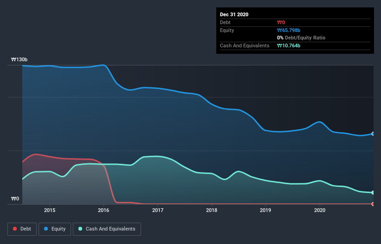
Task: Click the teal Cash endpoint marker
Action: click(x=373, y=193)
